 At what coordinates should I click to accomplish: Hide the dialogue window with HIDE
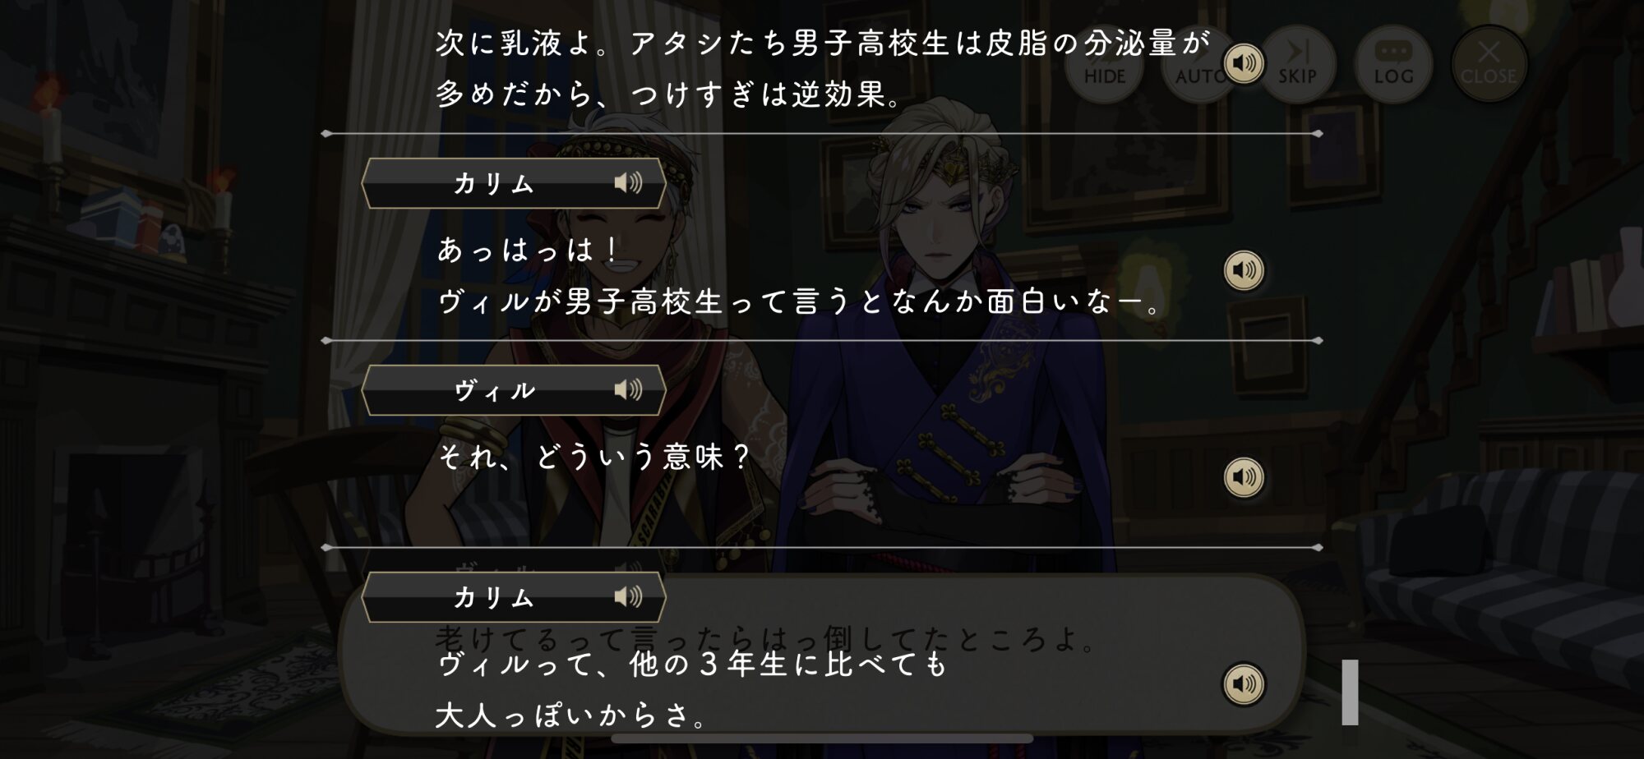(1104, 64)
